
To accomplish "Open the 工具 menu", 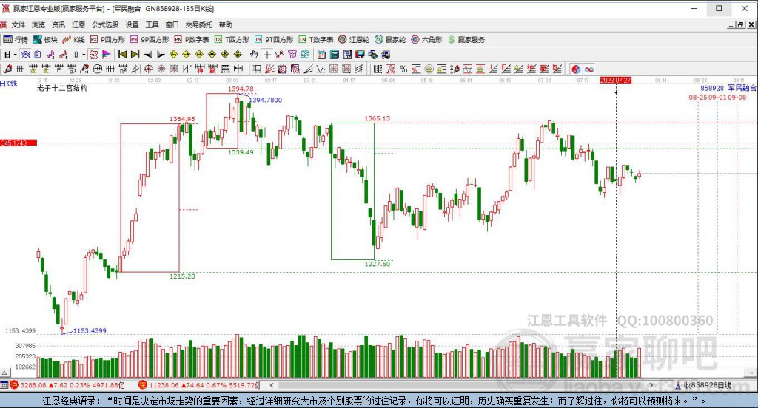I will [152, 24].
